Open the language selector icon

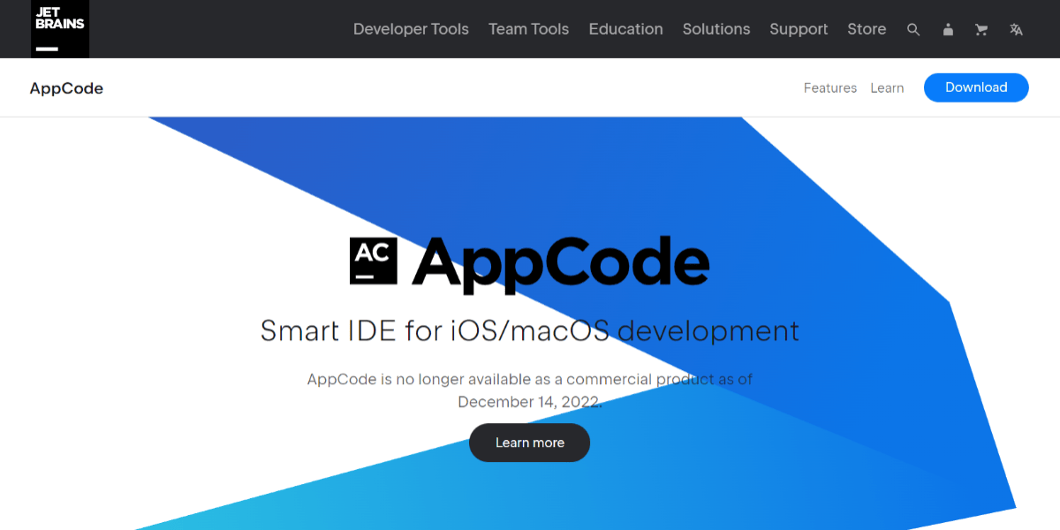[1016, 29]
